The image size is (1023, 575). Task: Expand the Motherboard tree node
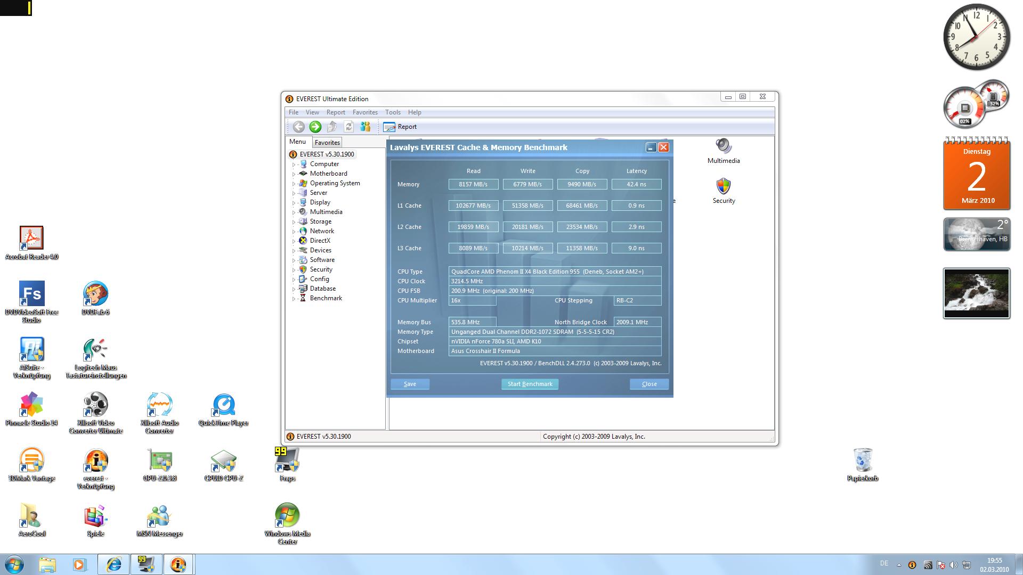(x=294, y=174)
